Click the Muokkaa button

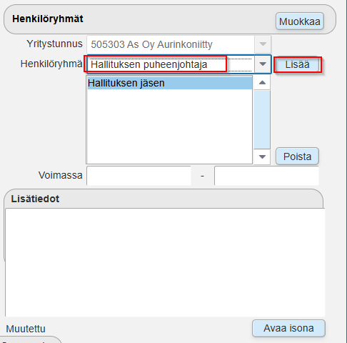click(300, 21)
